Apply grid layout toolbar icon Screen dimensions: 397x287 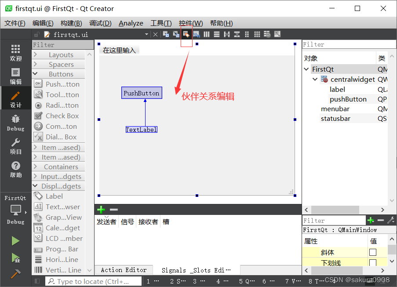coord(257,34)
